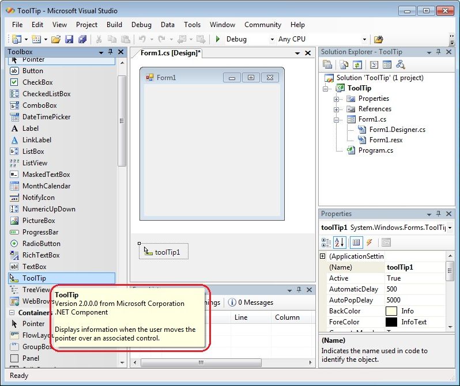Click the Save All toolbar icon

pyautogui.click(x=82, y=39)
